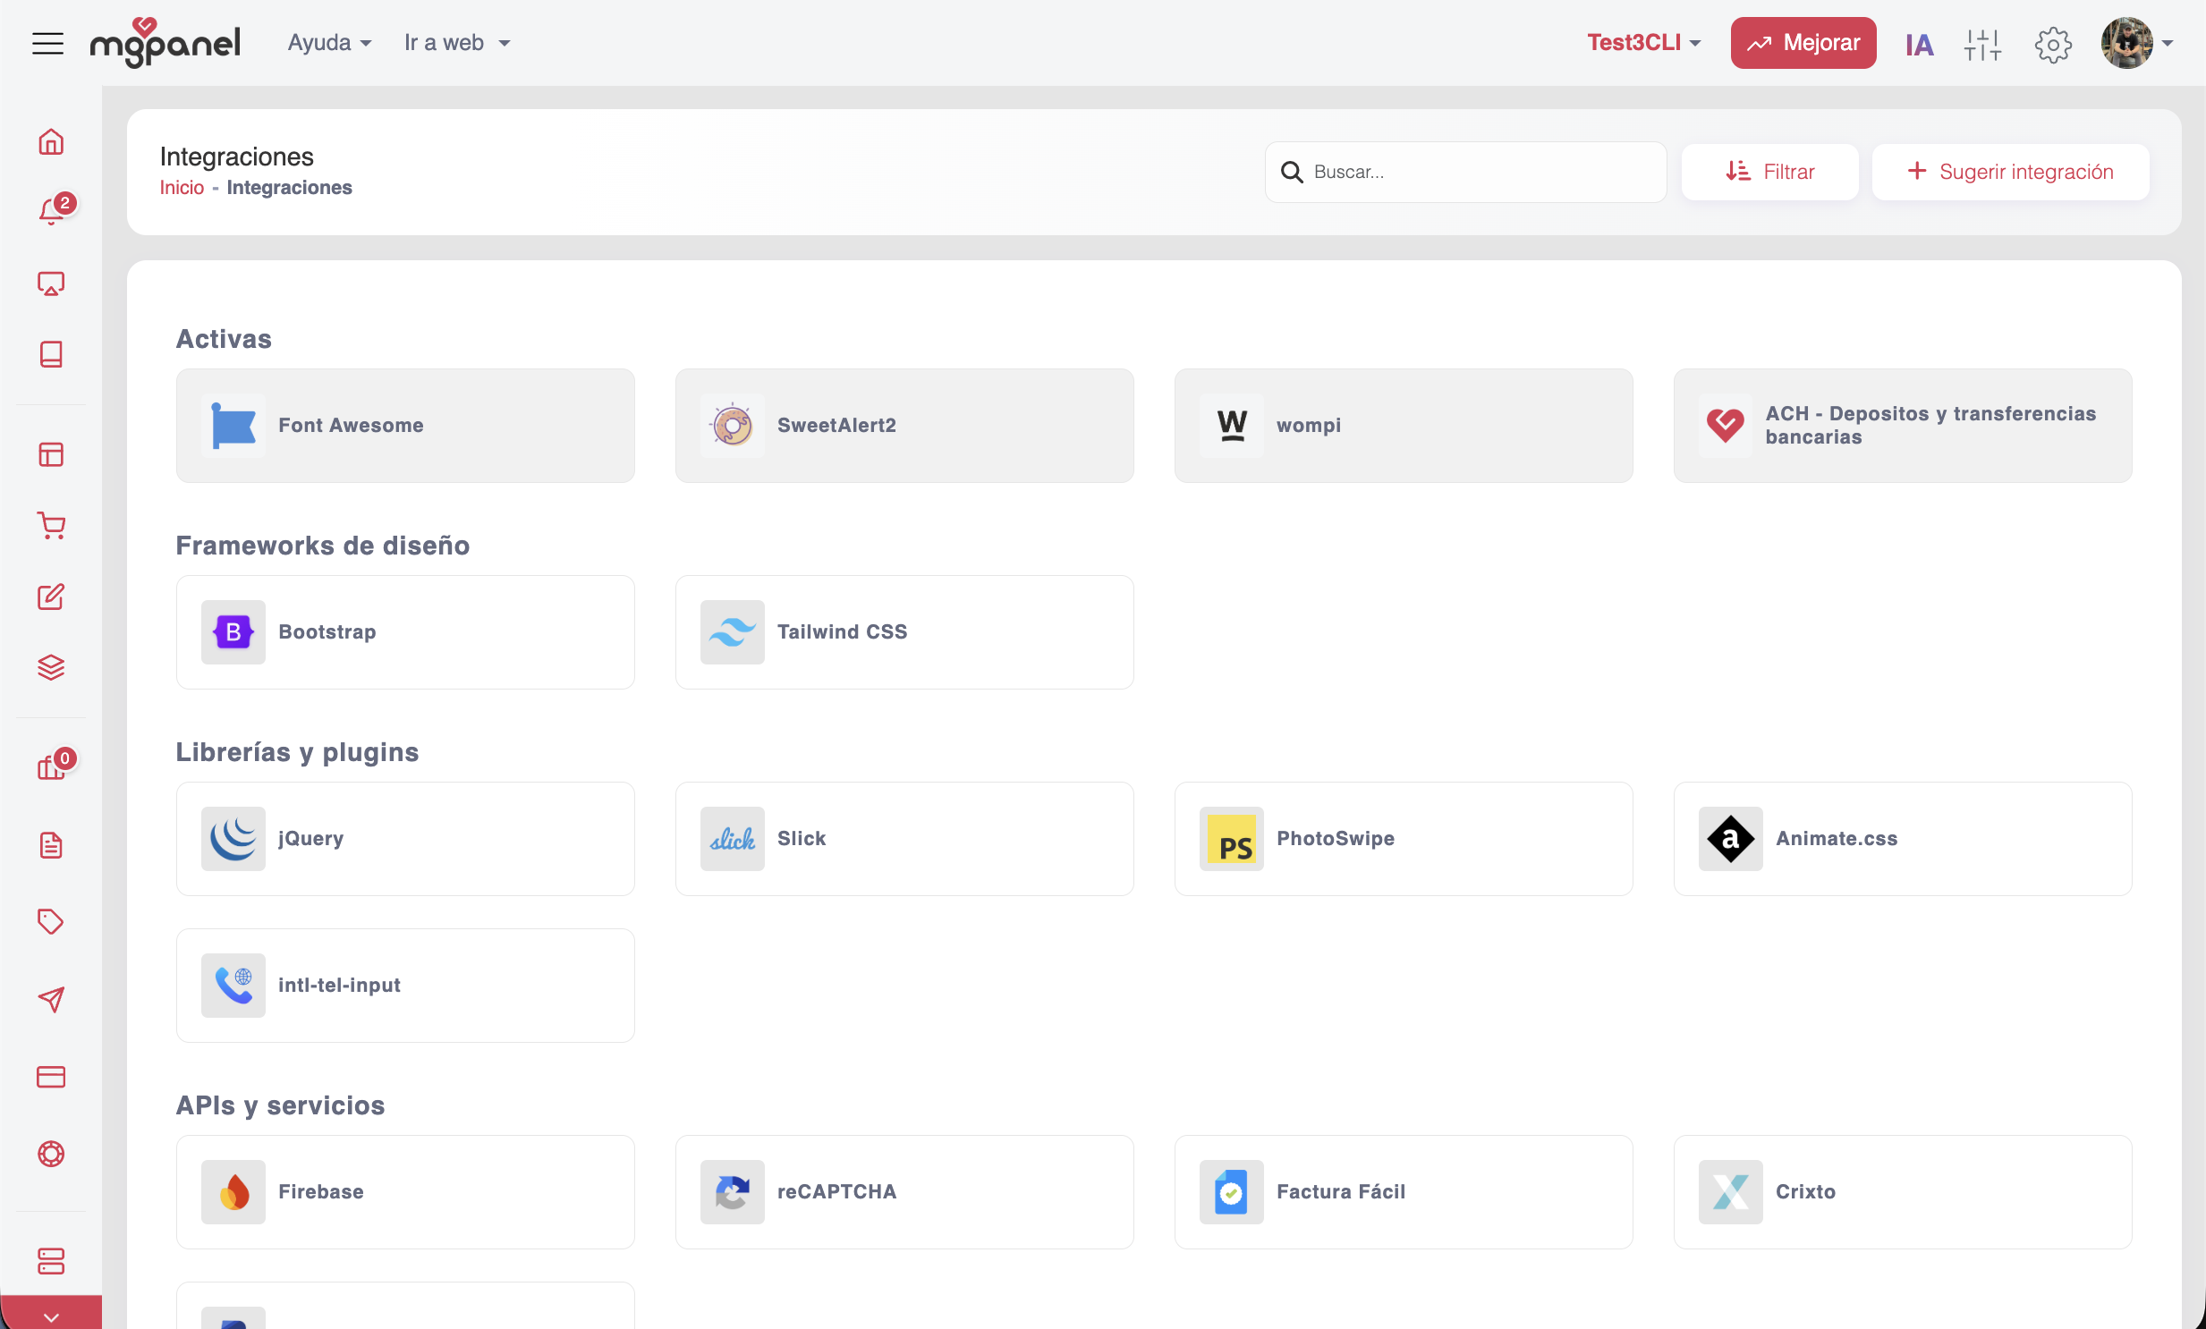The image size is (2206, 1329).
Task: Open the Ir a web dropdown
Action: [x=456, y=43]
